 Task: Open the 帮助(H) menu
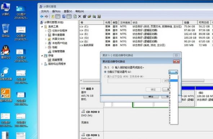pyautogui.click(x=80, y=11)
